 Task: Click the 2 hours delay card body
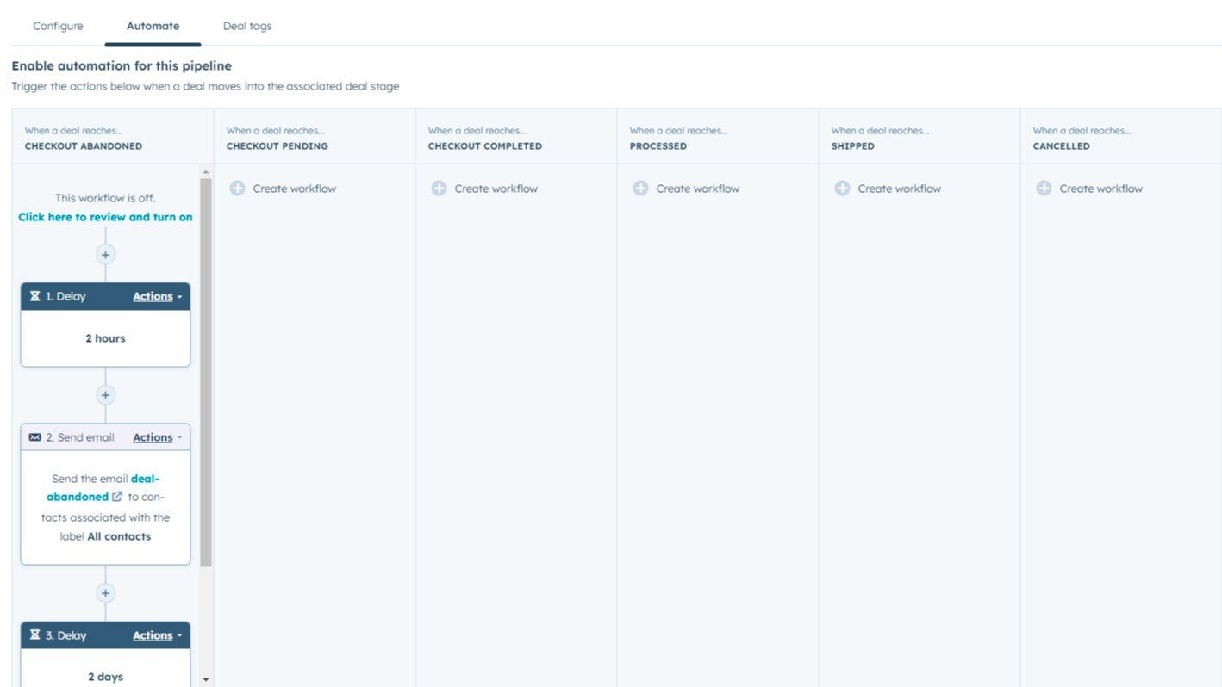click(x=105, y=338)
